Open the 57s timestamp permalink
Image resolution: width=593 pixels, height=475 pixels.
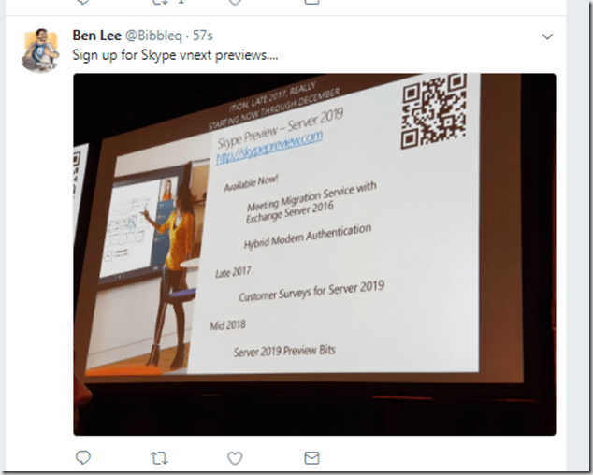click(x=203, y=36)
